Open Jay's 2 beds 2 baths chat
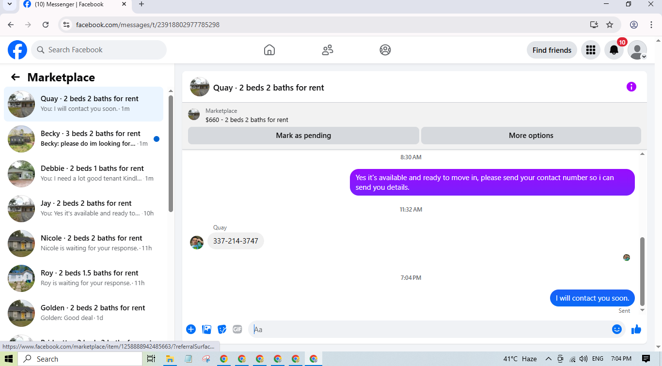The height and width of the screenshot is (366, 662). [84, 209]
